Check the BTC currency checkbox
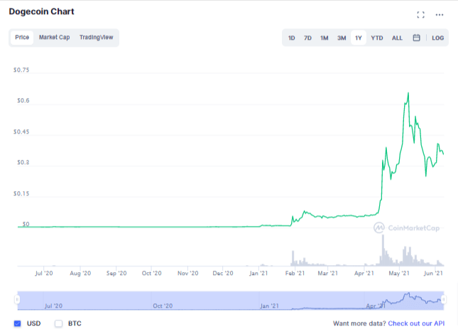 tap(58, 323)
